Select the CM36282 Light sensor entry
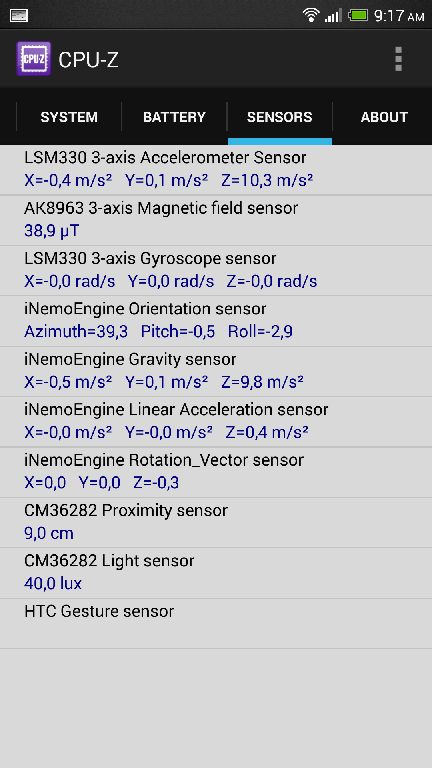This screenshot has height=768, width=432. [x=216, y=573]
